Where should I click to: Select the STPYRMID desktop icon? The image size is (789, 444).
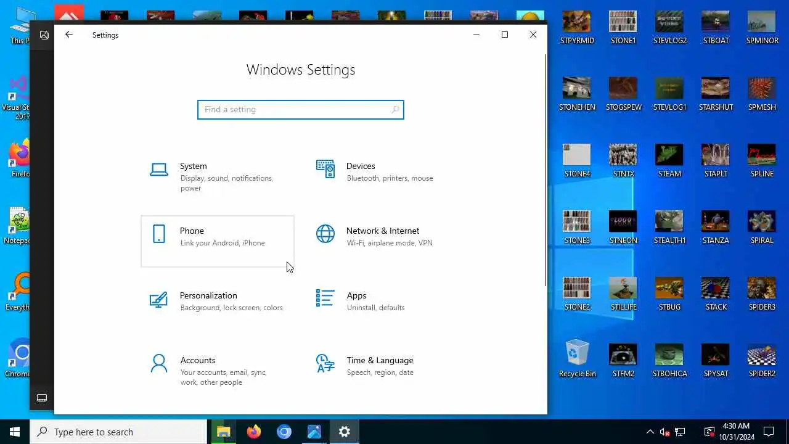(577, 28)
